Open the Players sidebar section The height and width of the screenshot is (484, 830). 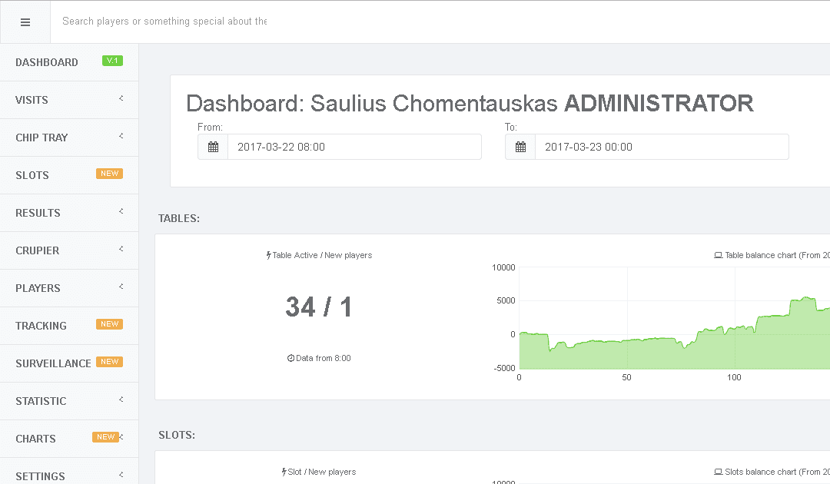(x=69, y=288)
